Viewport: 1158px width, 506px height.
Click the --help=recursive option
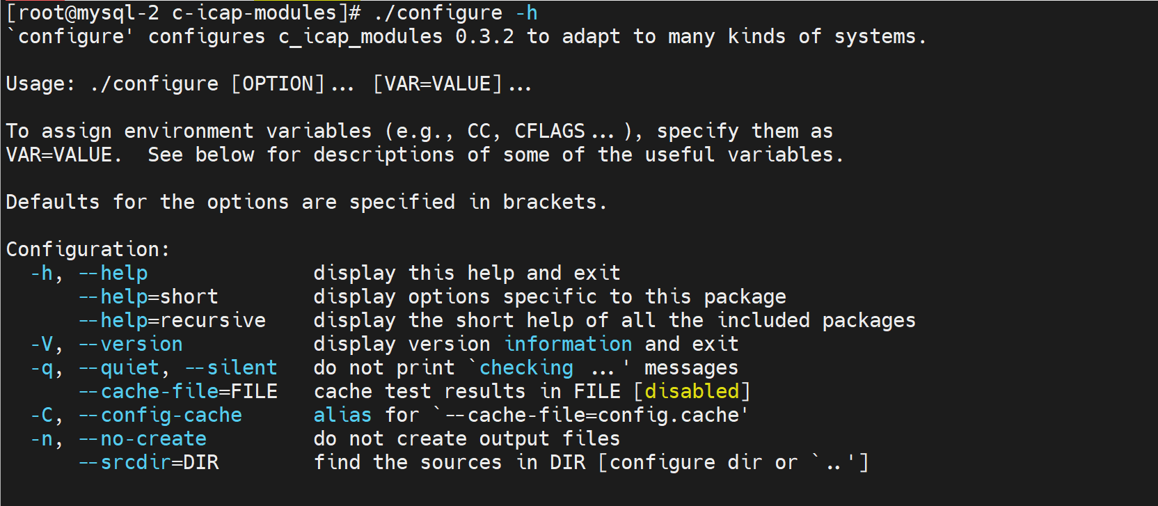click(172, 321)
